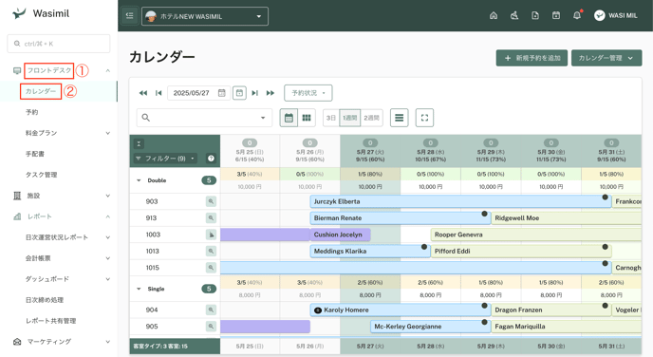Open タスク管理 in the sidebar
This screenshot has width=653, height=357.
pos(41,175)
